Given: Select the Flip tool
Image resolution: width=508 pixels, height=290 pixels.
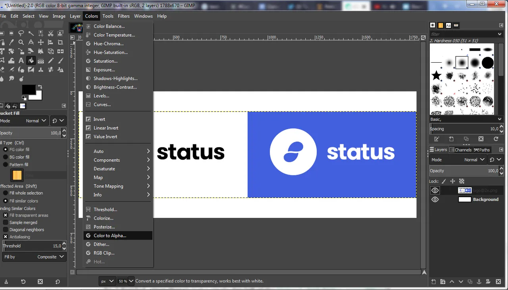Looking at the screenshot, I should pos(60,51).
